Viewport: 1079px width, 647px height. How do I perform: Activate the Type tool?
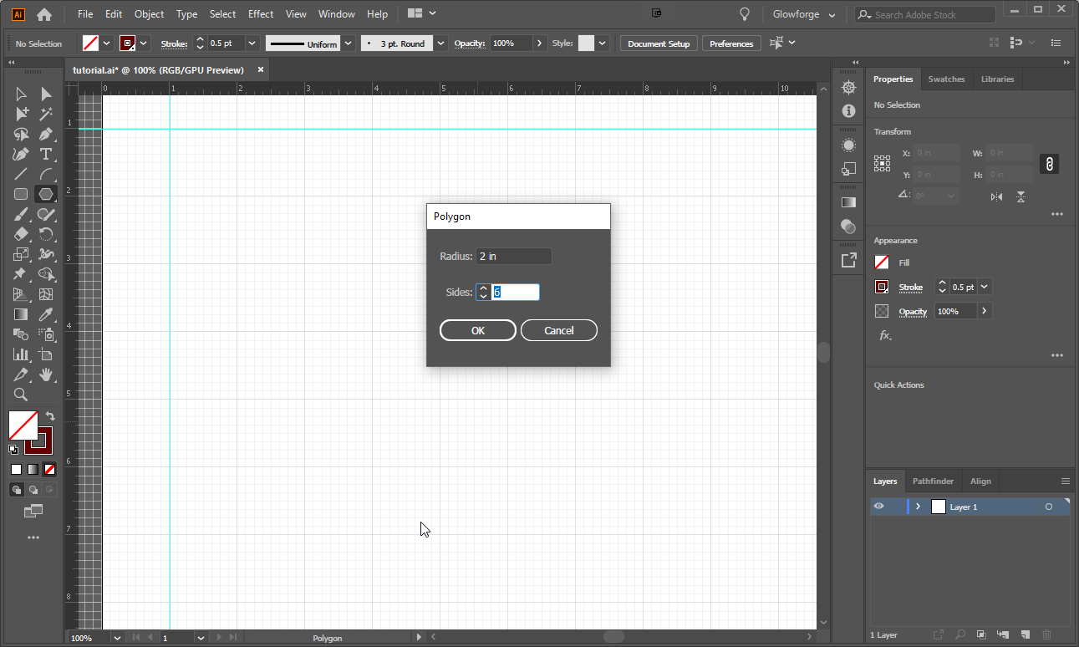[46, 154]
